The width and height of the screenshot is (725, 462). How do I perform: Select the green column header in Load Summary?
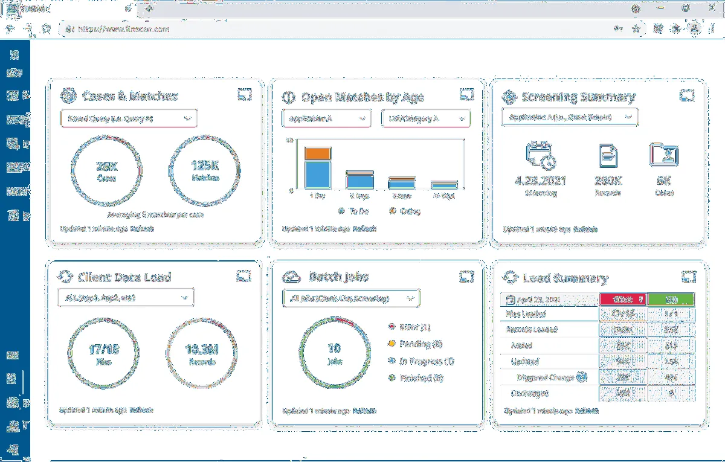pos(671,300)
